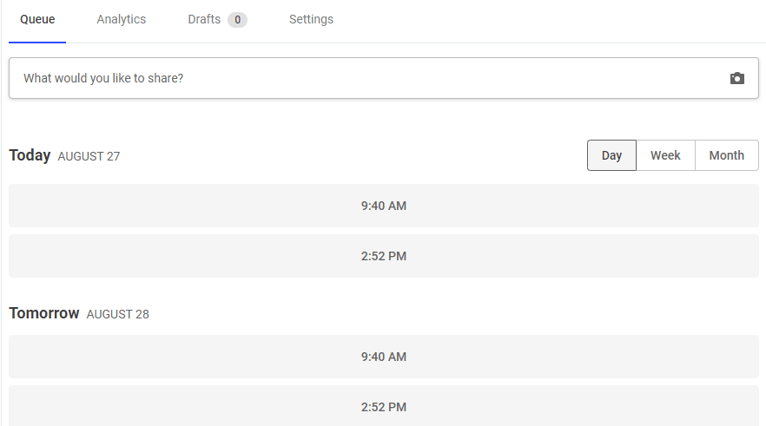Click the AUGUST 28 date label
The width and height of the screenshot is (766, 426).
118,314
